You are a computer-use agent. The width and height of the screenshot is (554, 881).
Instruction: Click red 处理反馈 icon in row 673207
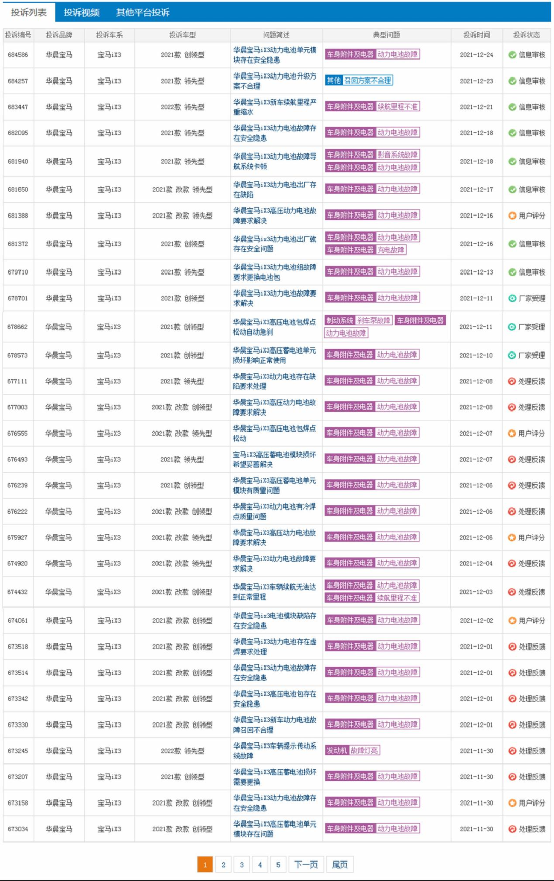point(512,777)
